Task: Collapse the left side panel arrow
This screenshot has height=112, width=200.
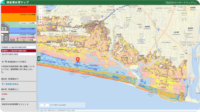Action: point(39,59)
